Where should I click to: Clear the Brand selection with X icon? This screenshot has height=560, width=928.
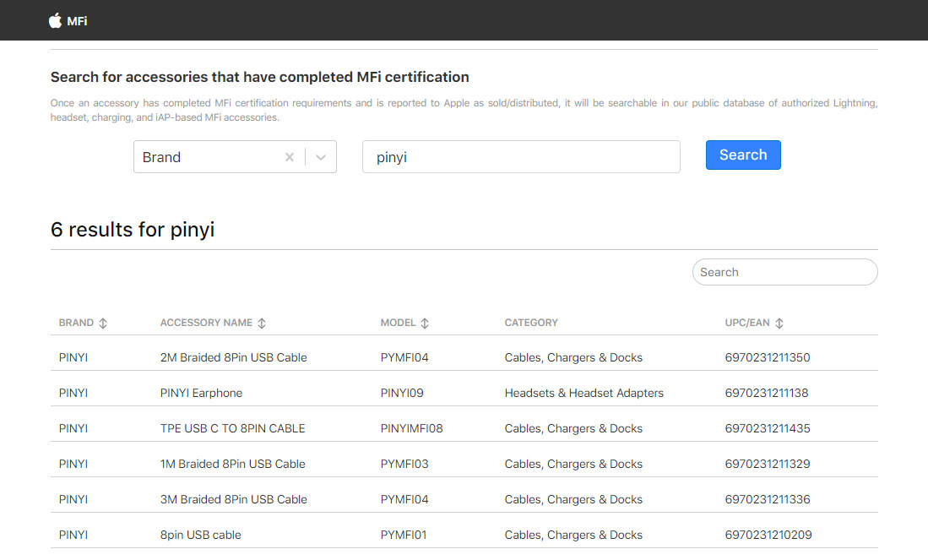point(290,157)
